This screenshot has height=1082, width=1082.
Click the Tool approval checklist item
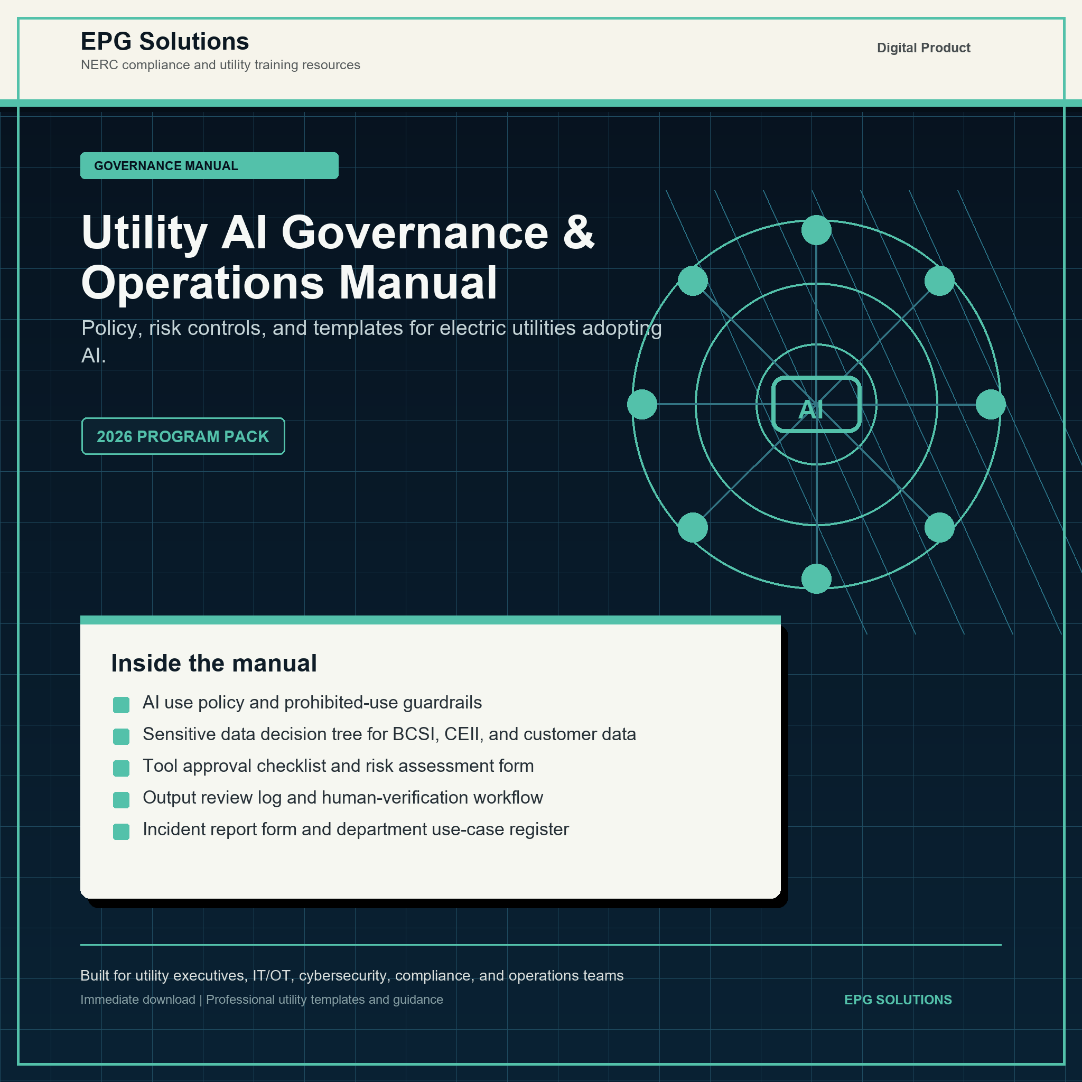[x=338, y=766]
